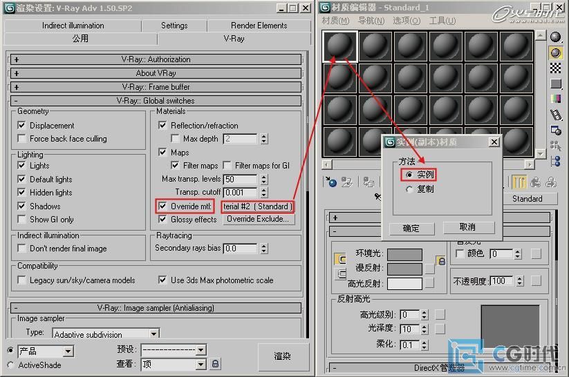
Task: Click the map button next to 高光反射 swatch
Action: click(429, 283)
